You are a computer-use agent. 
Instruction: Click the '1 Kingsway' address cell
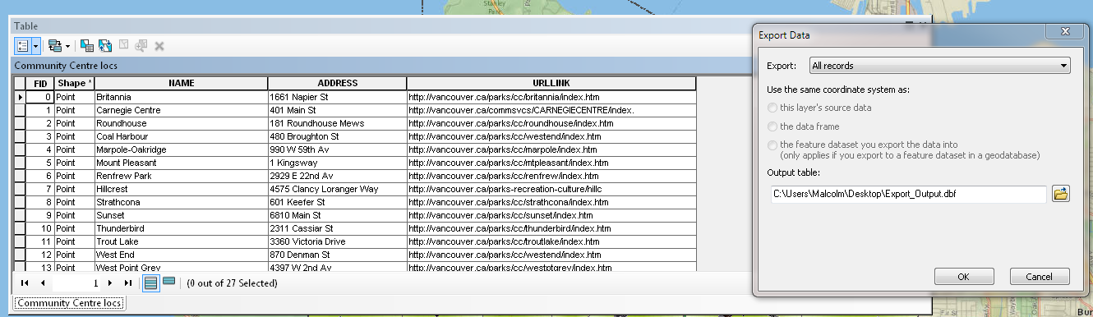coord(337,163)
